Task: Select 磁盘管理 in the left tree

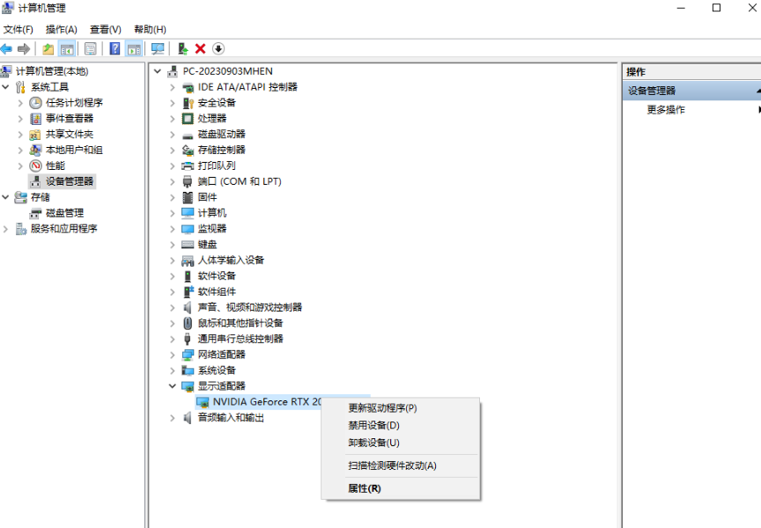Action: (x=64, y=213)
